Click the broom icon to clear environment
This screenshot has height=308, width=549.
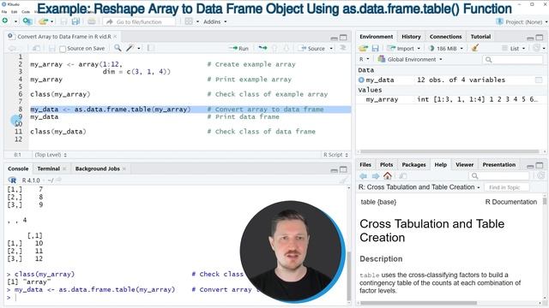coord(475,48)
